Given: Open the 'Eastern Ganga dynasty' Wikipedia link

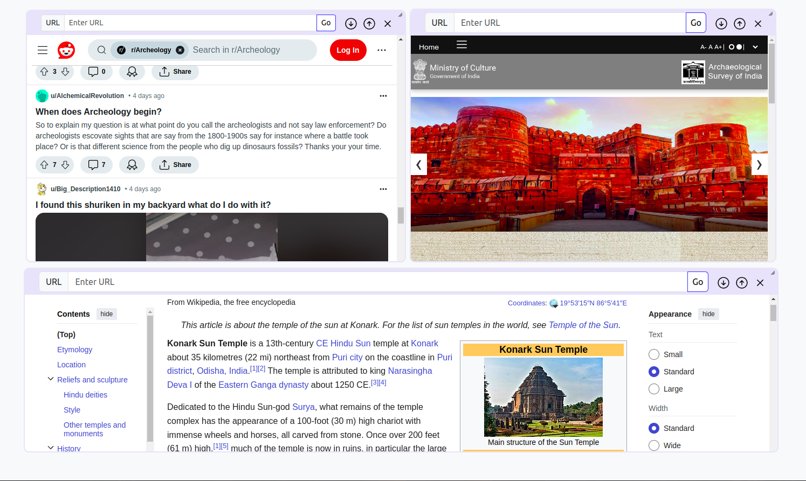Looking at the screenshot, I should [x=263, y=385].
